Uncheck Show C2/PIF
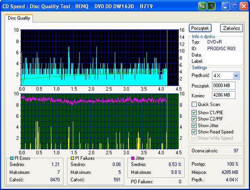This screenshot has height=190, width=250. (x=194, y=119)
